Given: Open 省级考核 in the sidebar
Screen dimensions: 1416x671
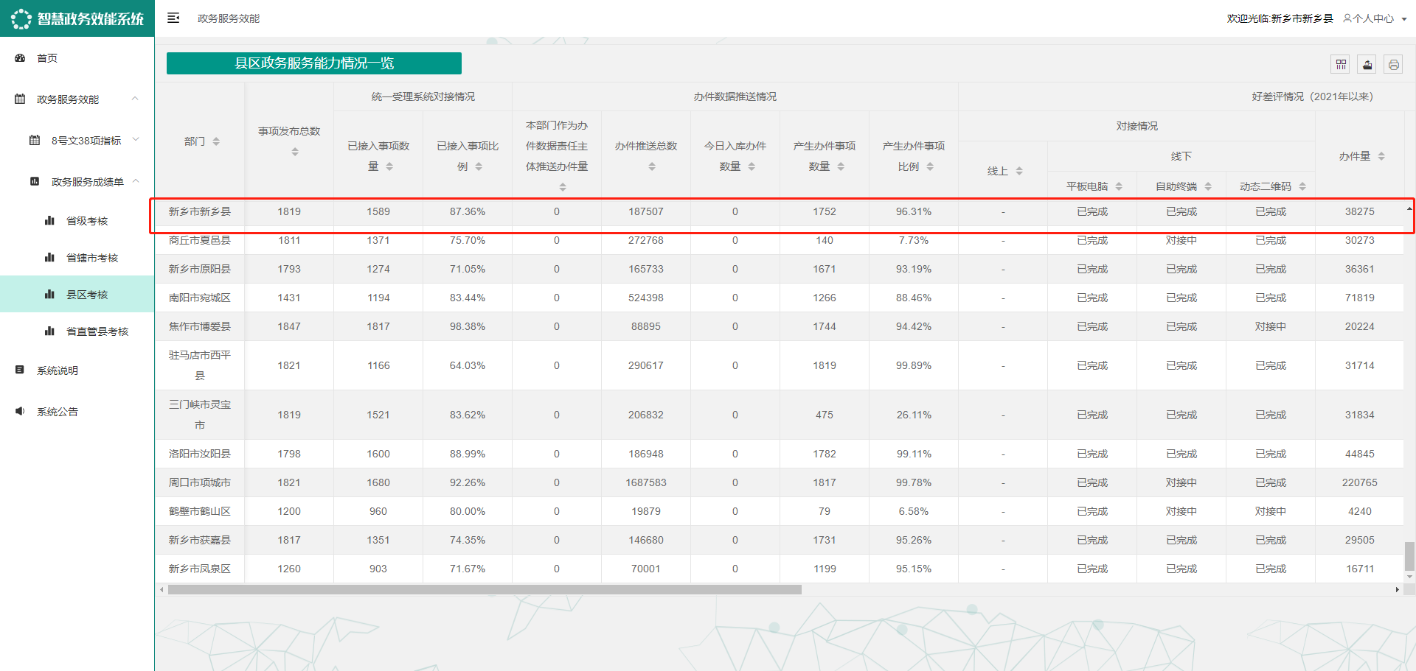Looking at the screenshot, I should 87,221.
